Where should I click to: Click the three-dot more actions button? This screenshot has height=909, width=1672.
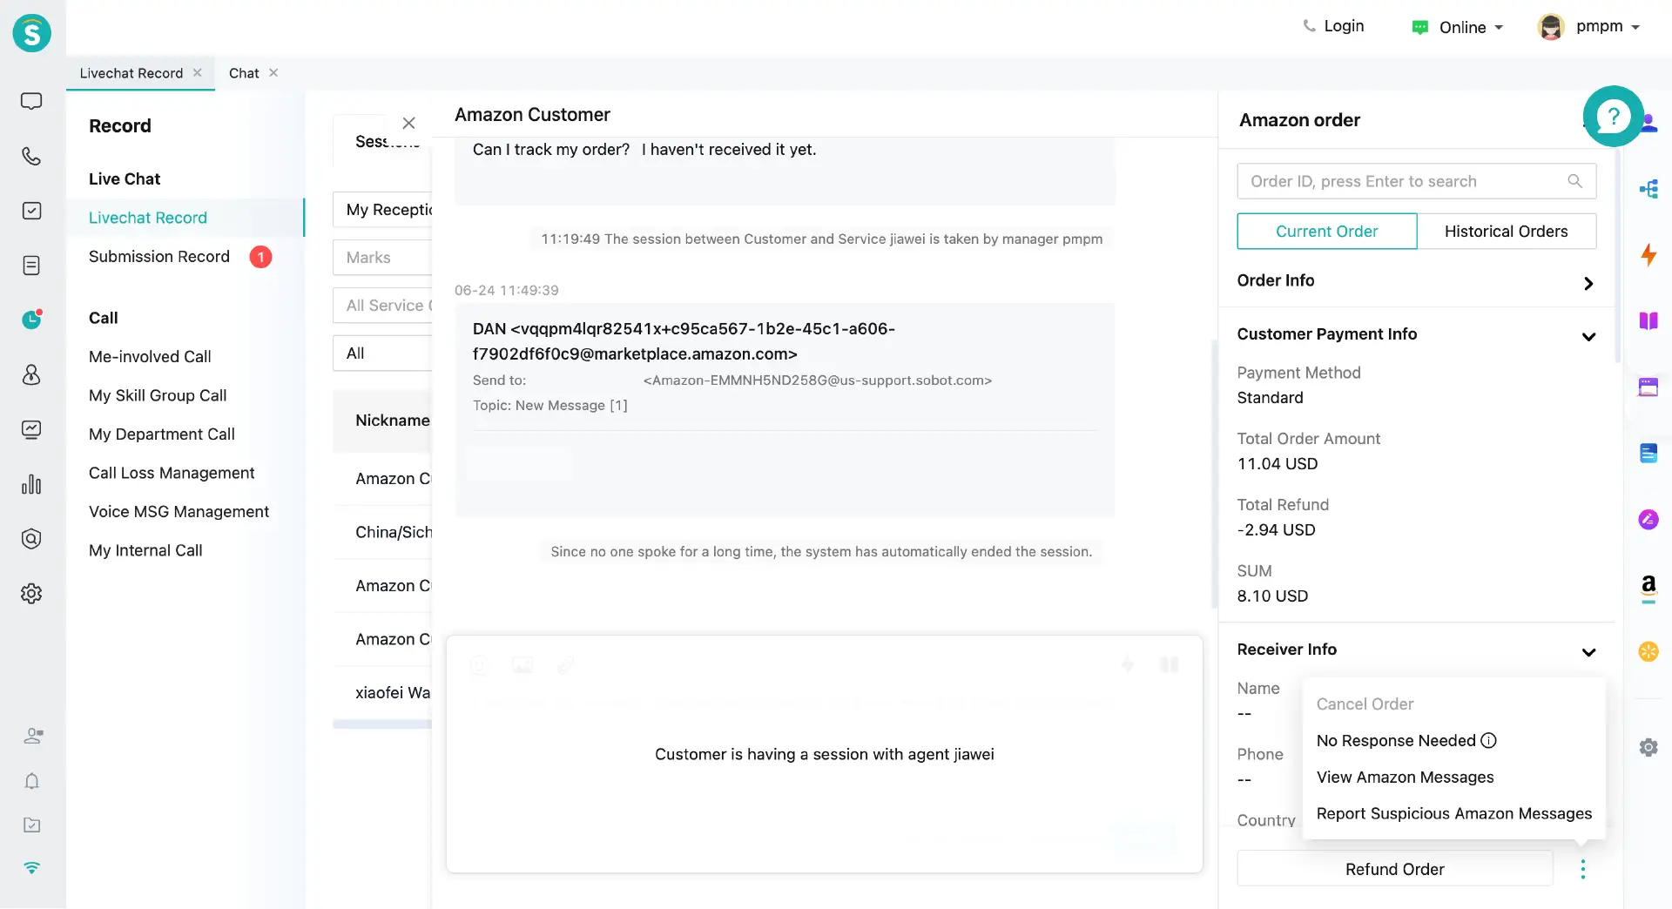tap(1582, 869)
